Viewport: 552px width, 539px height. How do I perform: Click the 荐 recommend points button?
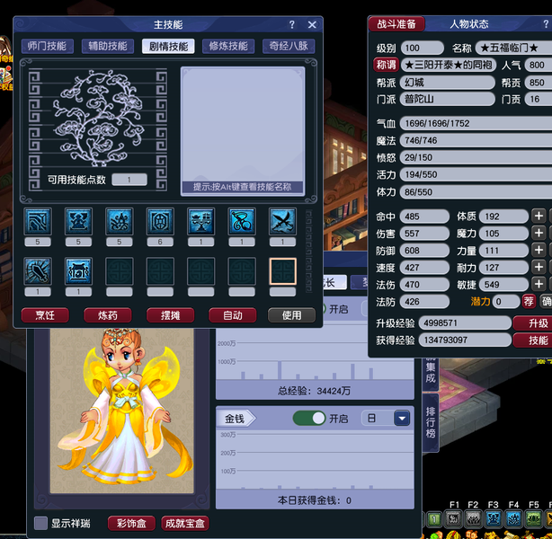pyautogui.click(x=529, y=302)
